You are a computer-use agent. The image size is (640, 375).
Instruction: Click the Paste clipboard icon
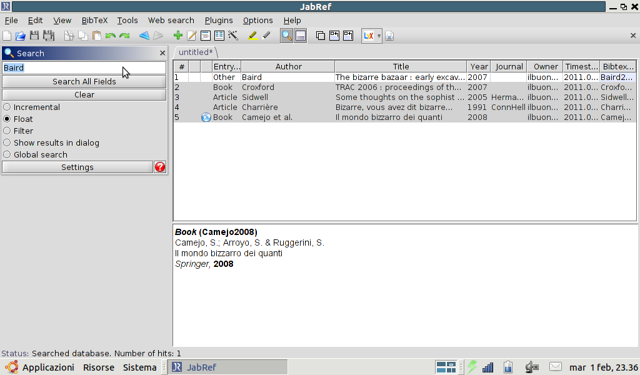click(97, 36)
